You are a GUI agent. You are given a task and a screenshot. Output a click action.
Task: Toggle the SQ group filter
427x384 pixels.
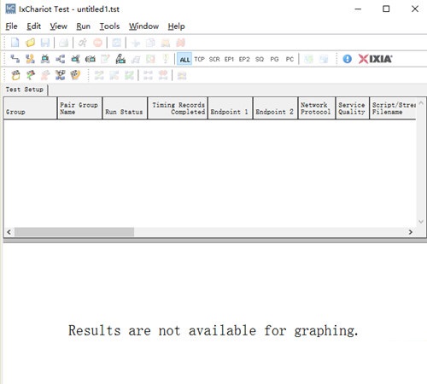(260, 59)
